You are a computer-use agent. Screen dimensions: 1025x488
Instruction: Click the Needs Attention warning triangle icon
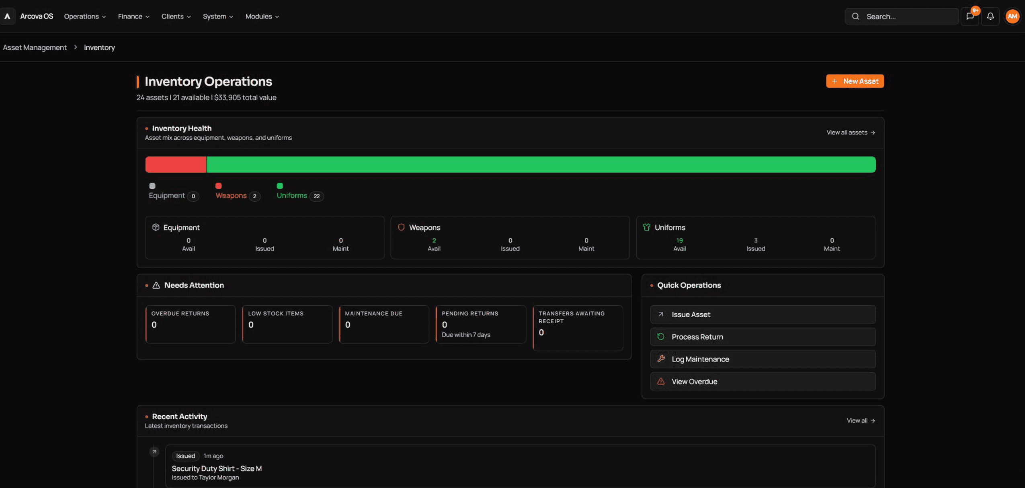(156, 285)
